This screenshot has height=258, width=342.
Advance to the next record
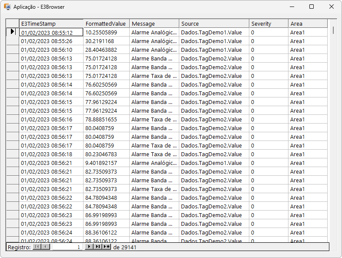point(89,247)
